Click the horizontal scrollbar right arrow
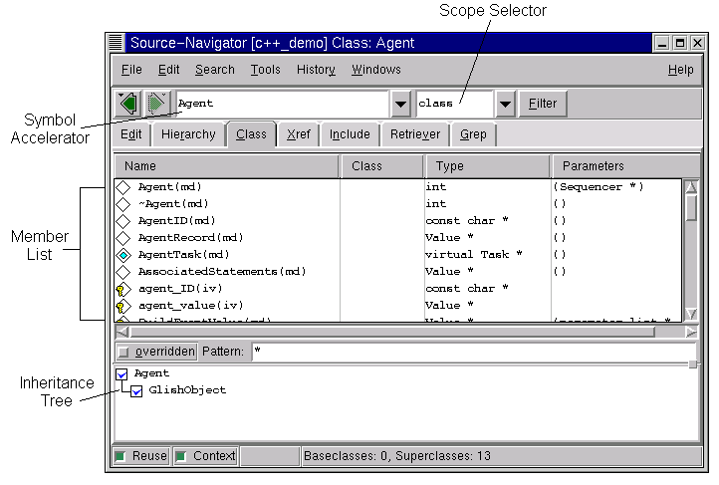This screenshot has height=485, width=719. click(x=691, y=332)
